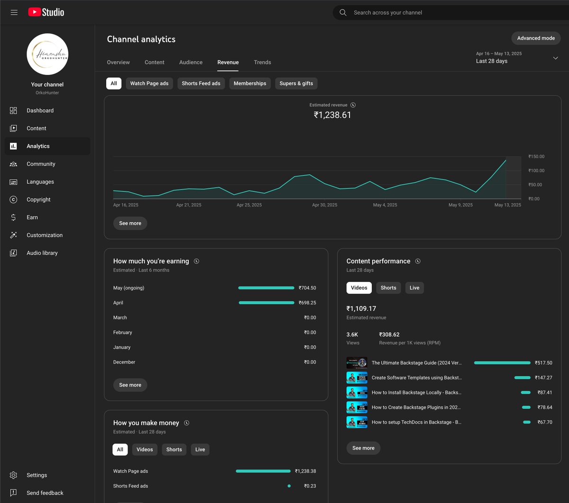Open the Audio library icon

[13, 253]
